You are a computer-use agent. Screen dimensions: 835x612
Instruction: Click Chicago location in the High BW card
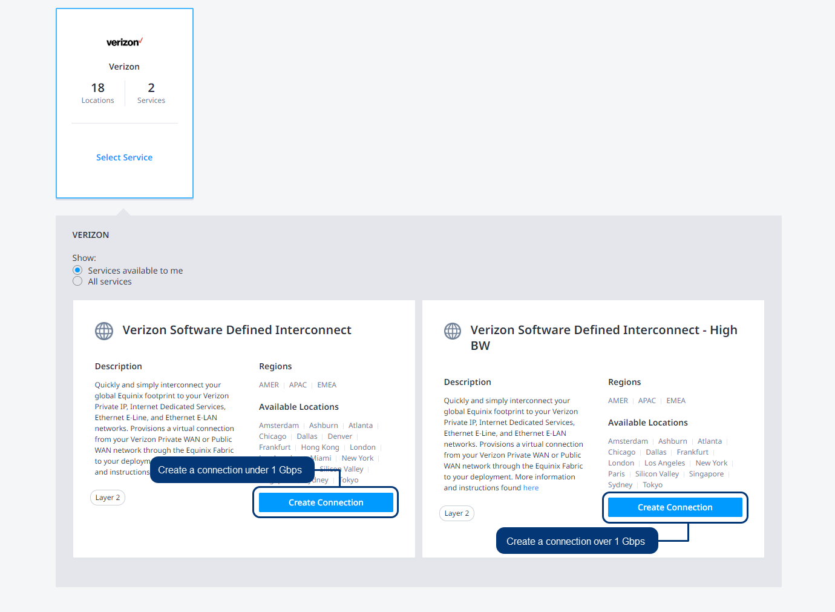click(x=622, y=452)
